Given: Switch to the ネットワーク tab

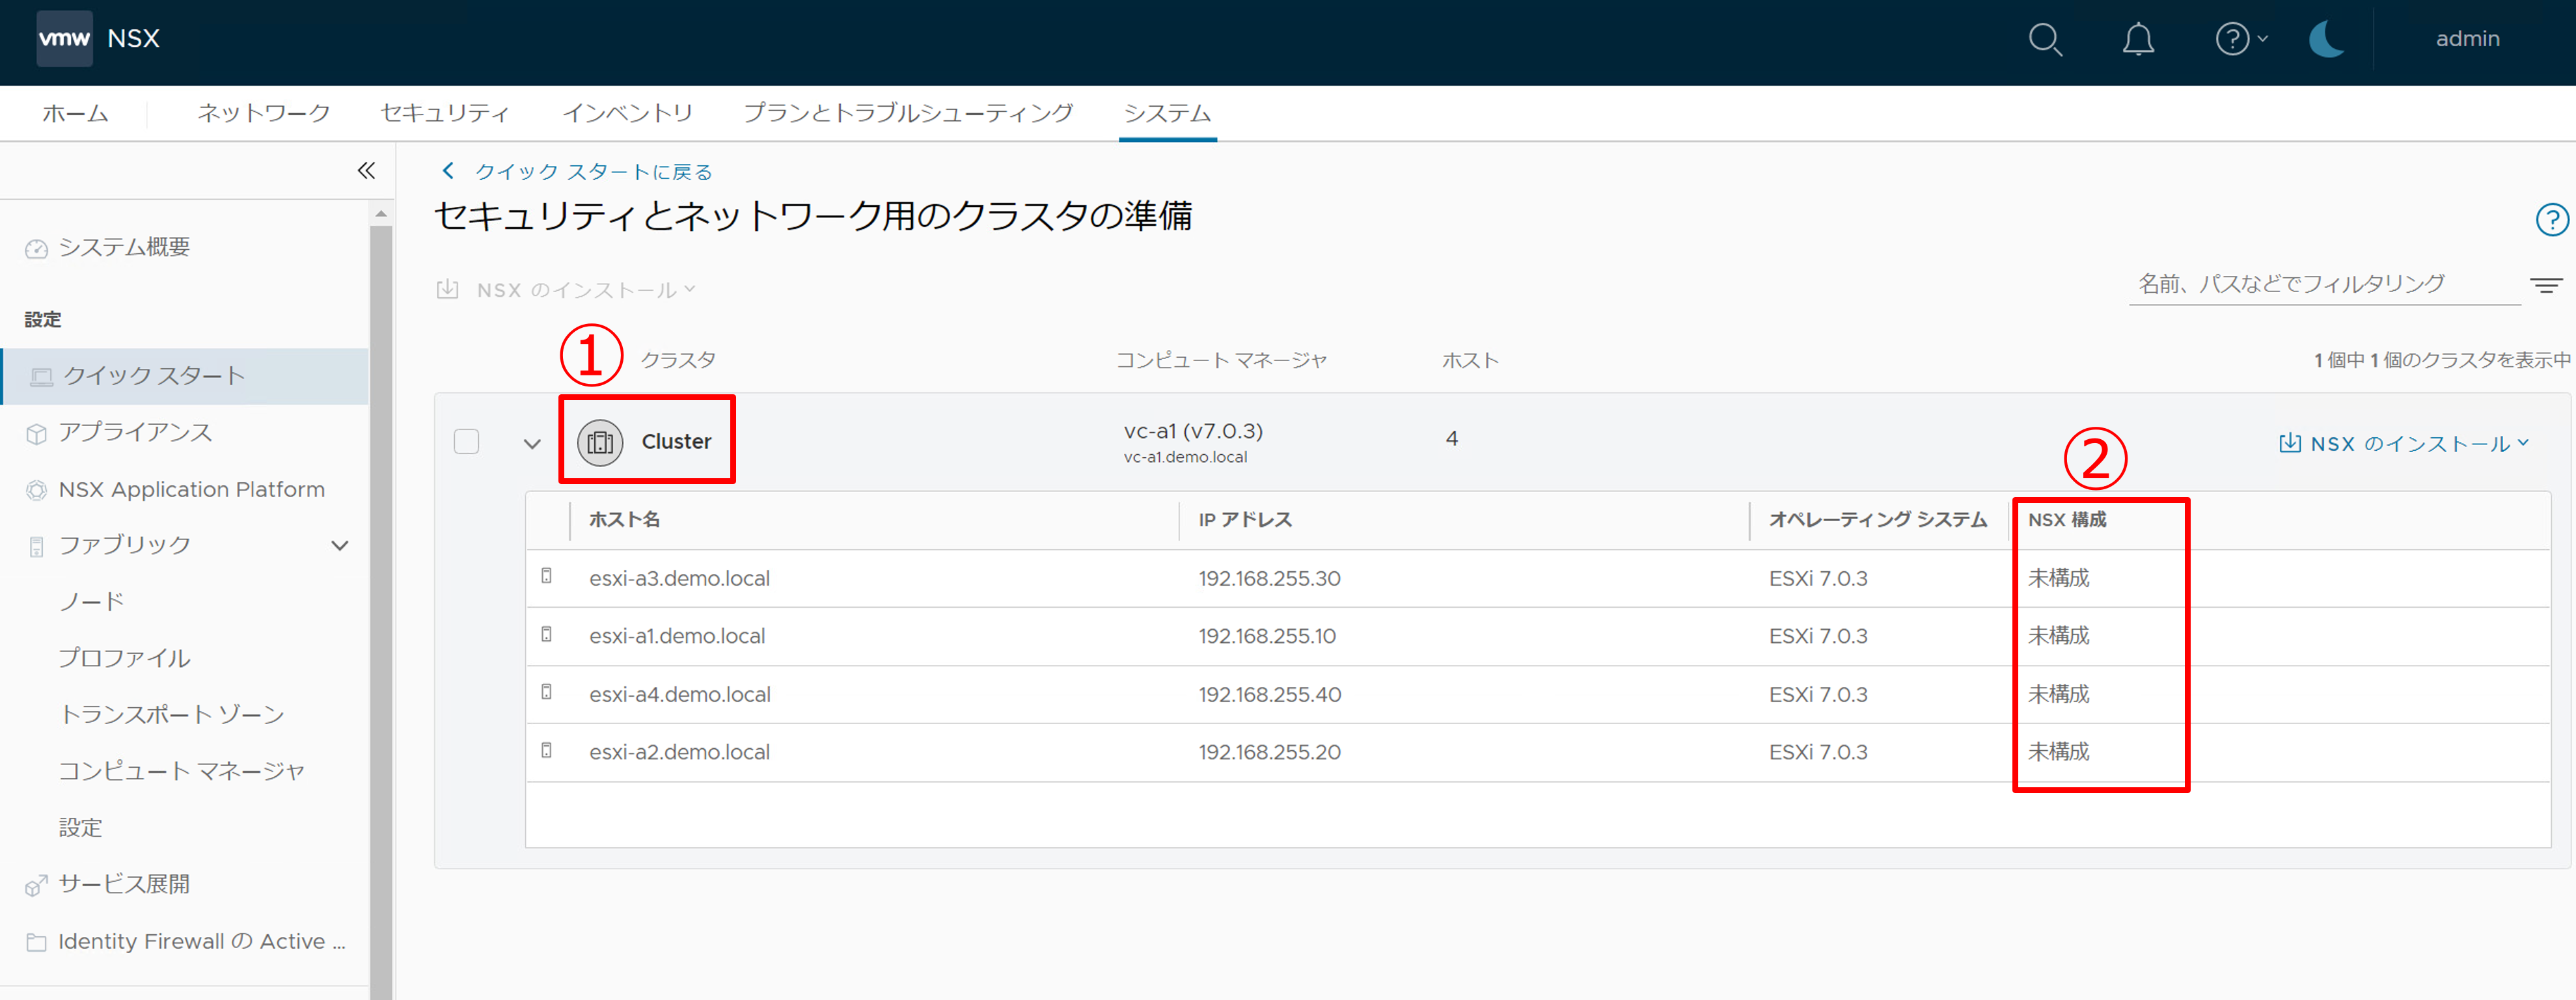Looking at the screenshot, I should pos(264,113).
